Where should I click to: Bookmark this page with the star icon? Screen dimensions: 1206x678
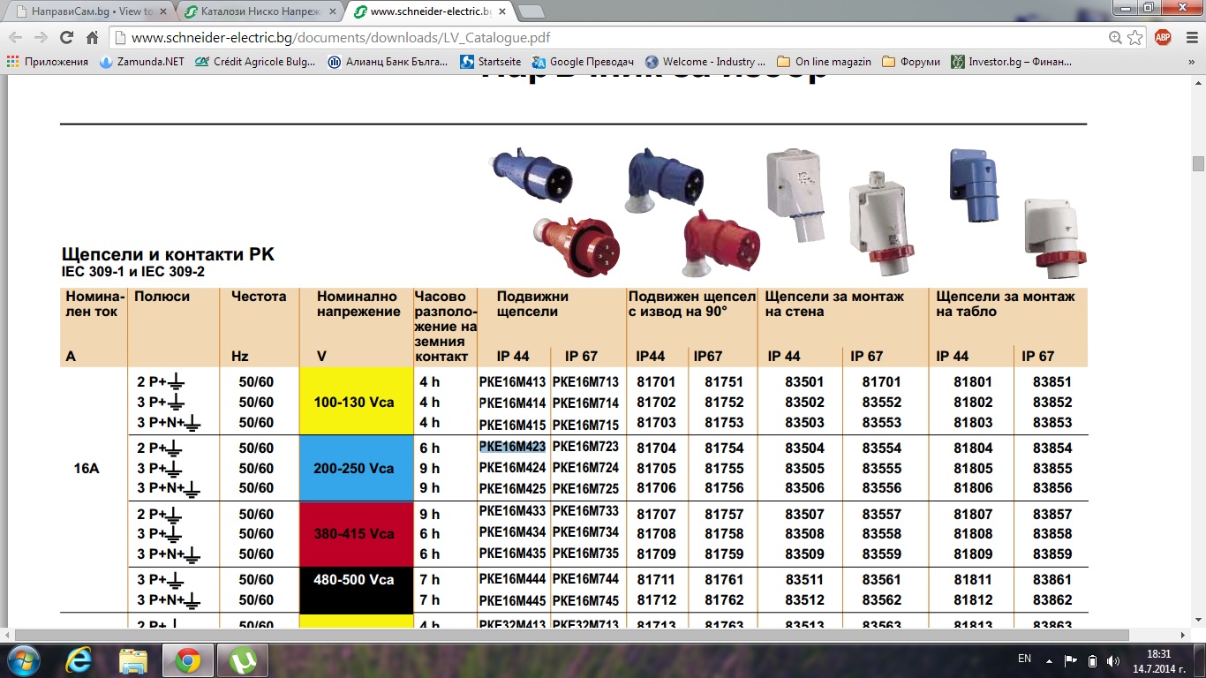(x=1134, y=38)
